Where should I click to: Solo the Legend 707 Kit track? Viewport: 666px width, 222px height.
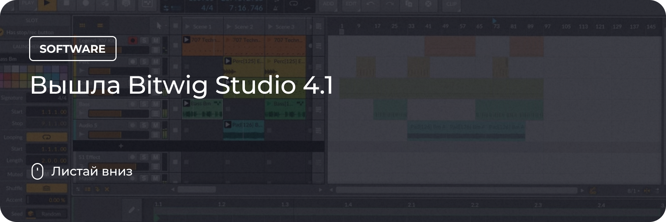144,40
